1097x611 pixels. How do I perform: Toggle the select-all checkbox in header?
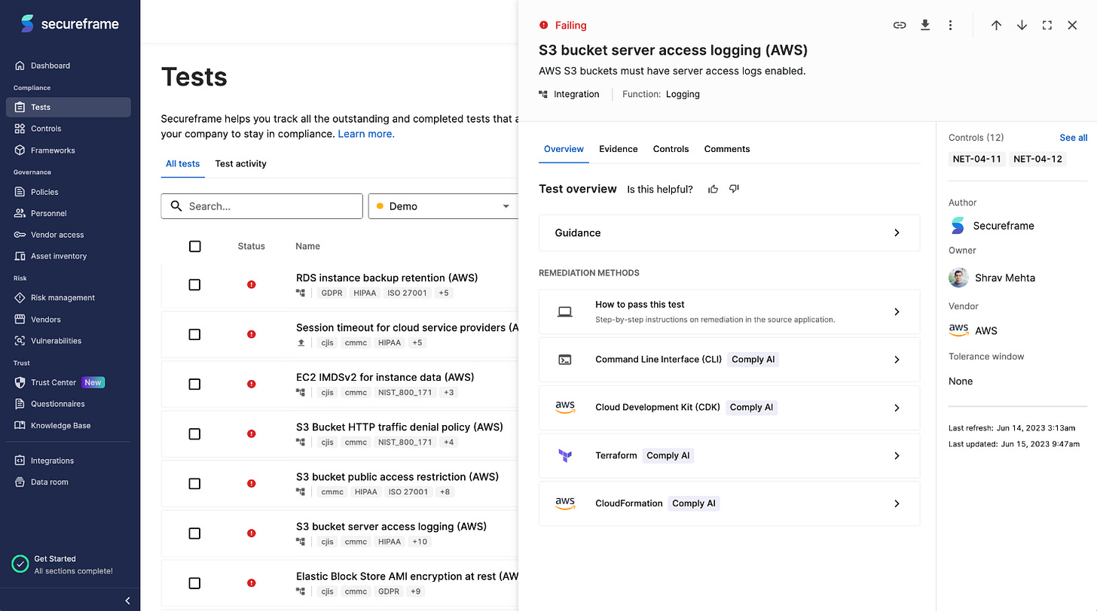point(194,246)
